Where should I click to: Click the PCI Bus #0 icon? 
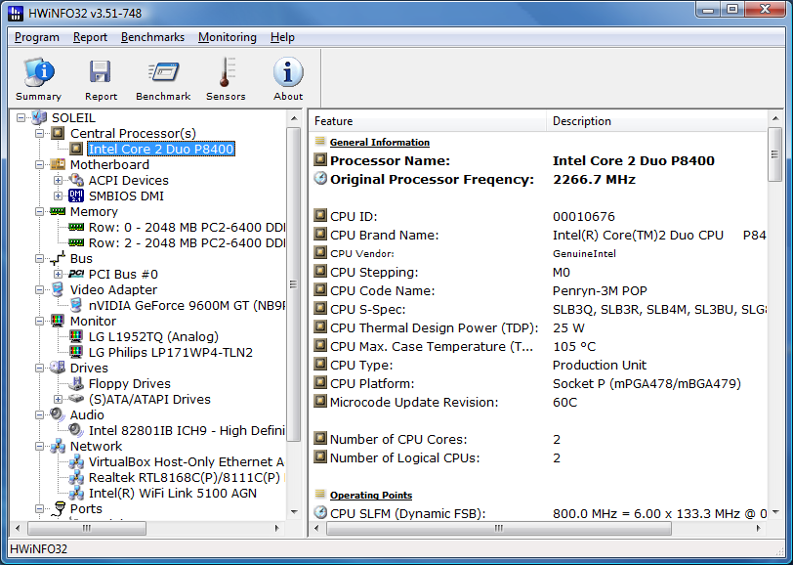click(x=76, y=274)
